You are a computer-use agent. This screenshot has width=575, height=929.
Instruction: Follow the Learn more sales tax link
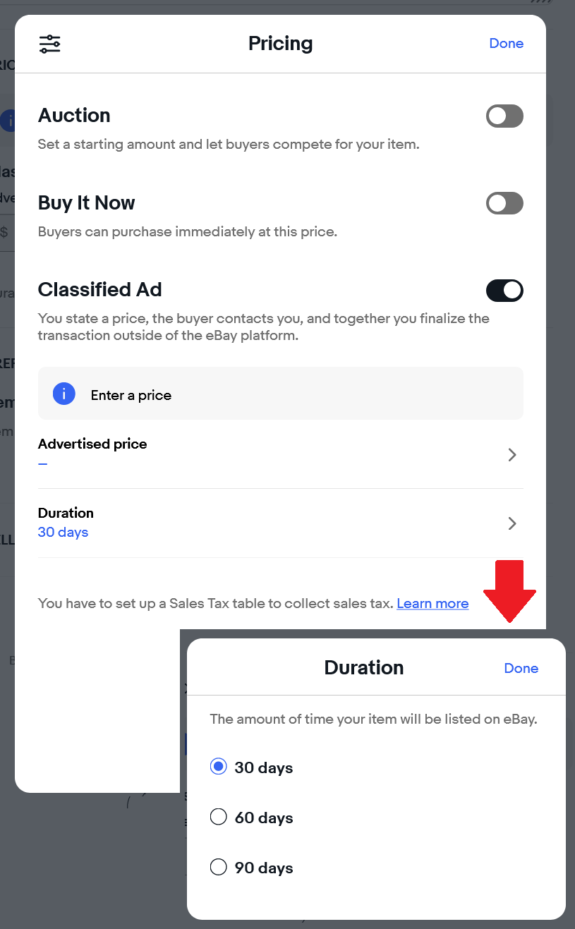(432, 604)
